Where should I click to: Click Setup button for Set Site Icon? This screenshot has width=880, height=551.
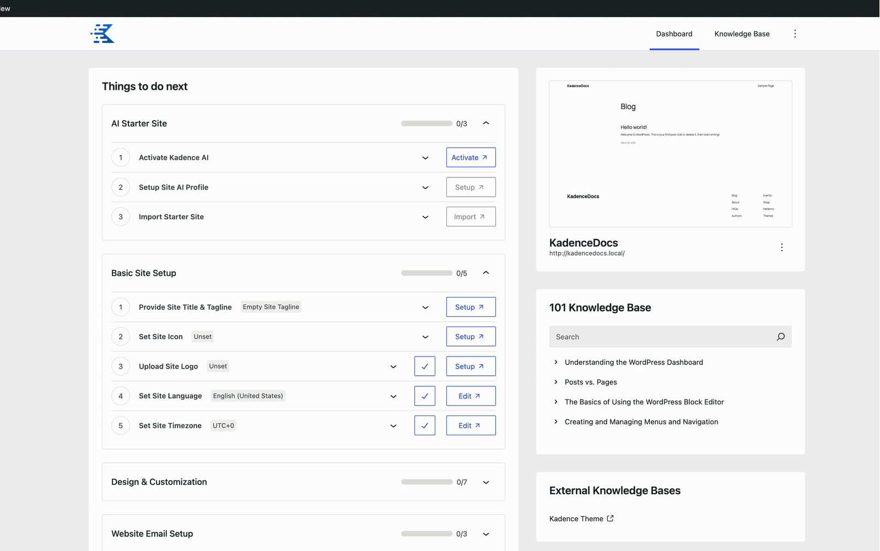tap(471, 337)
